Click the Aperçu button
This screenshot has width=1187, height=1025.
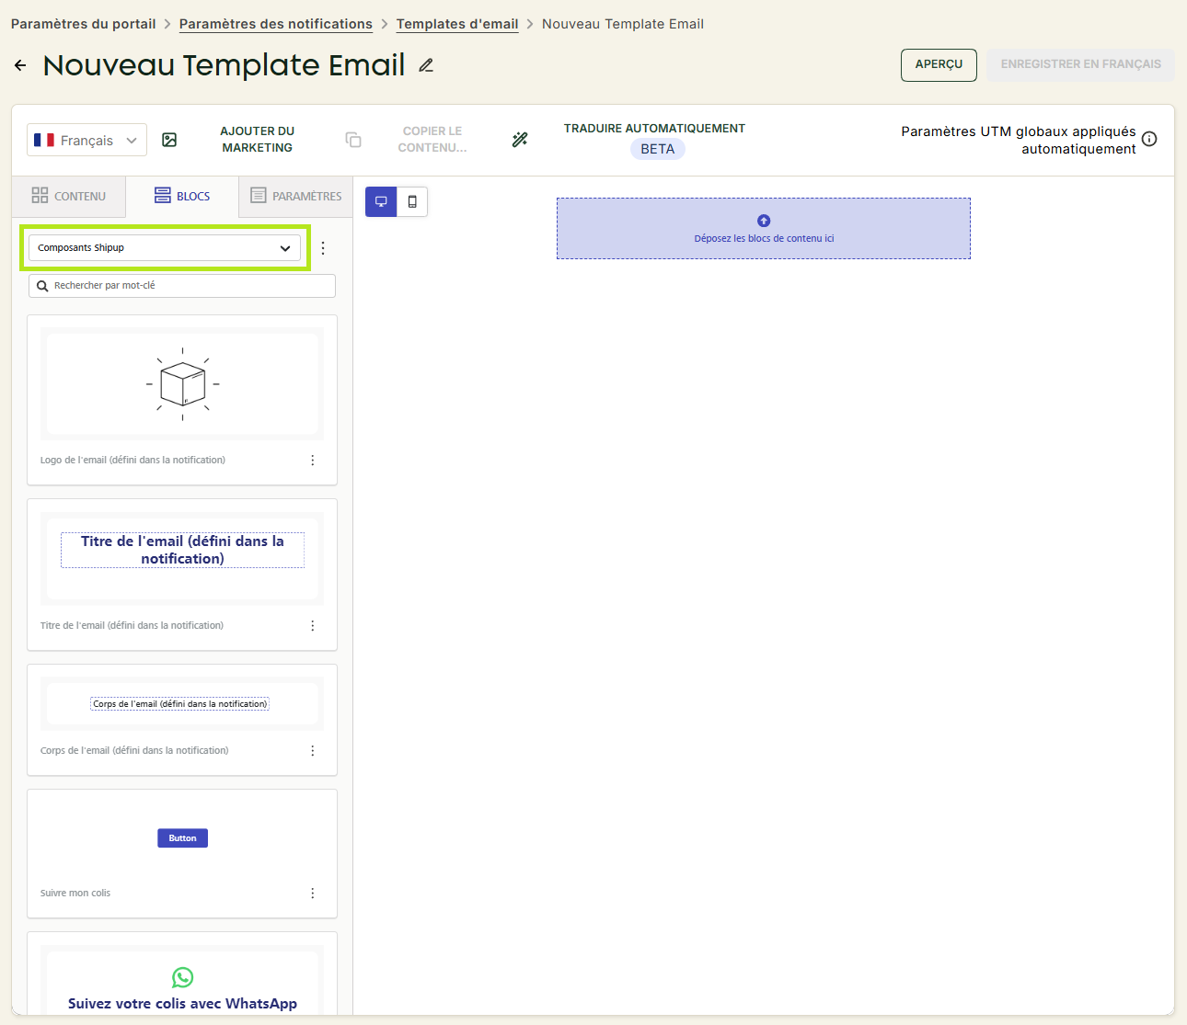[939, 64]
